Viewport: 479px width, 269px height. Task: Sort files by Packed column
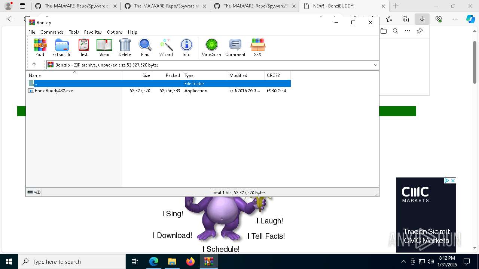coord(167,75)
